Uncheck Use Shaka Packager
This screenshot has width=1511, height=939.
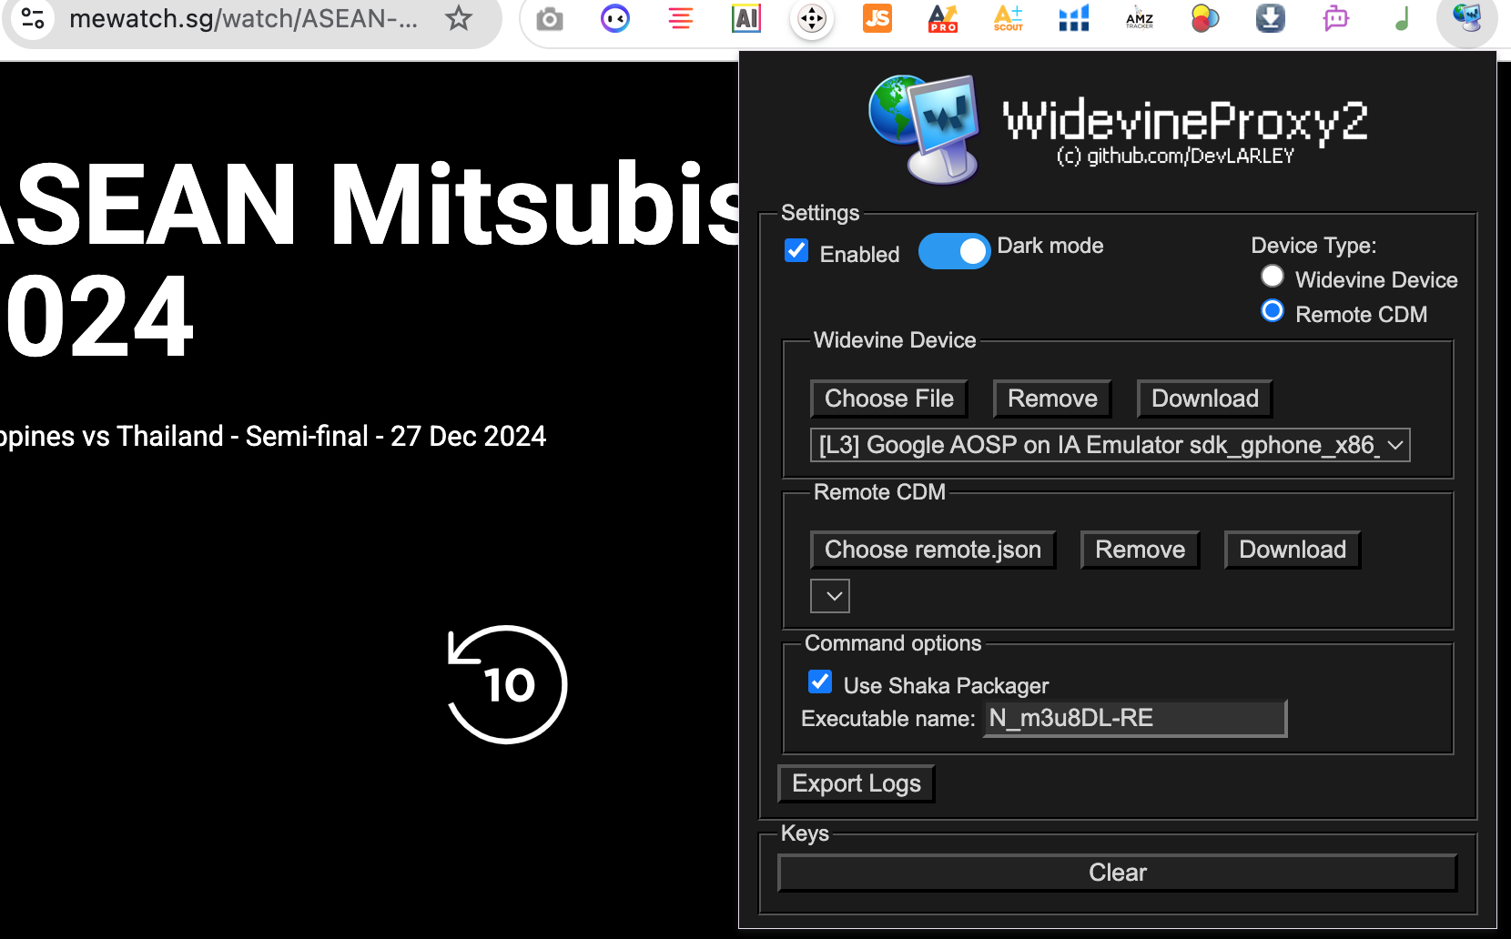[x=820, y=682]
